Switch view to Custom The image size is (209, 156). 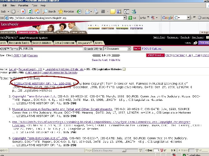pyautogui.click(x=33, y=55)
